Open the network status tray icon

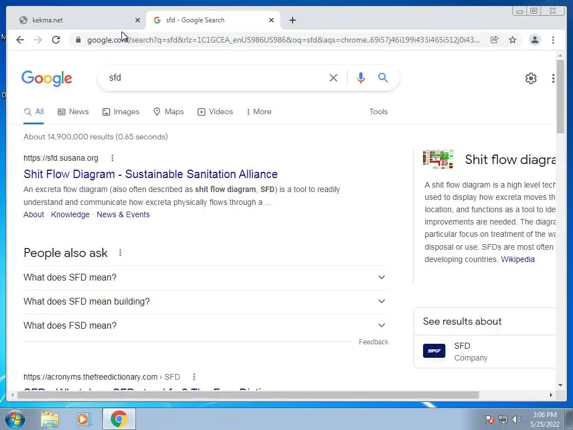pos(503,419)
